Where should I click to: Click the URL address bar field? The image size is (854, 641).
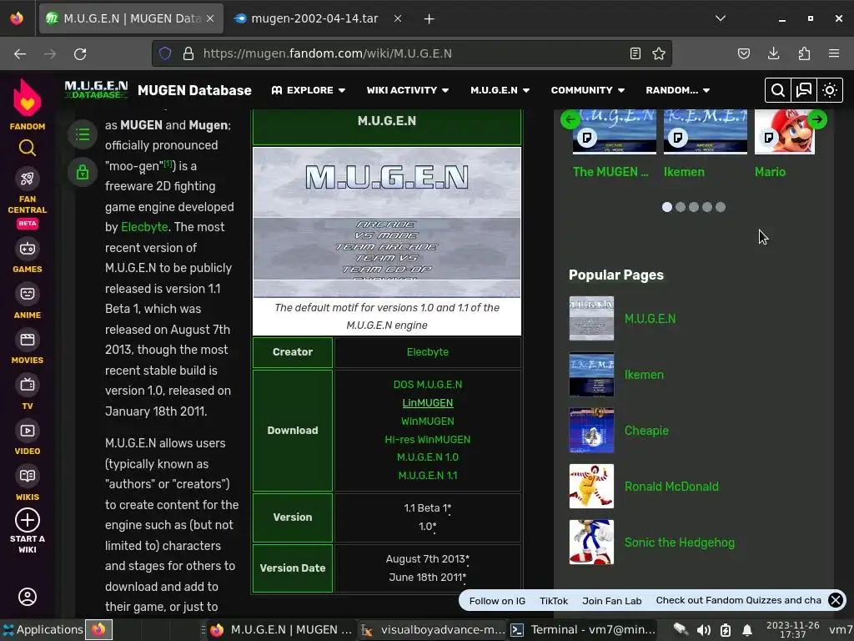[411, 53]
